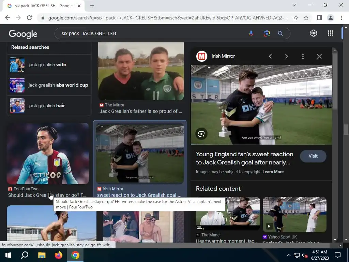Share this page icon in address bar
This screenshot has height=262, width=349.
tap(295, 18)
